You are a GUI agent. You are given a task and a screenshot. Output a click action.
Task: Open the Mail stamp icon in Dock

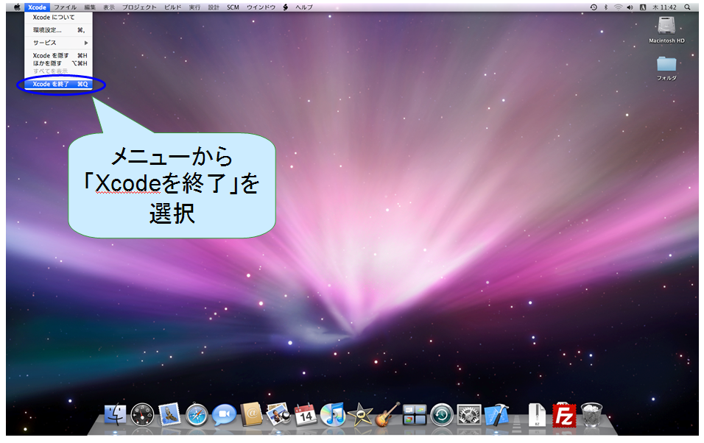(169, 414)
